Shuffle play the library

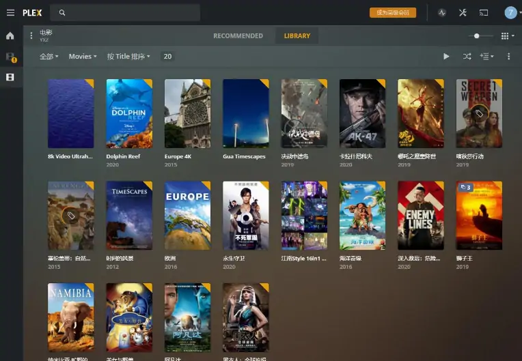pyautogui.click(x=467, y=57)
